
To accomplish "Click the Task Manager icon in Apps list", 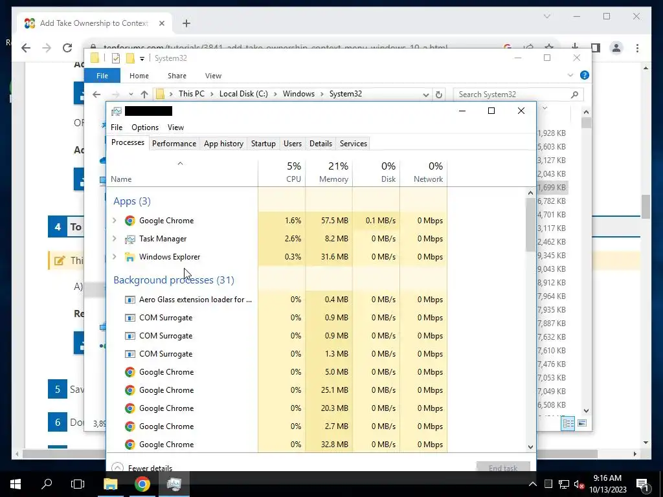I will [x=129, y=239].
